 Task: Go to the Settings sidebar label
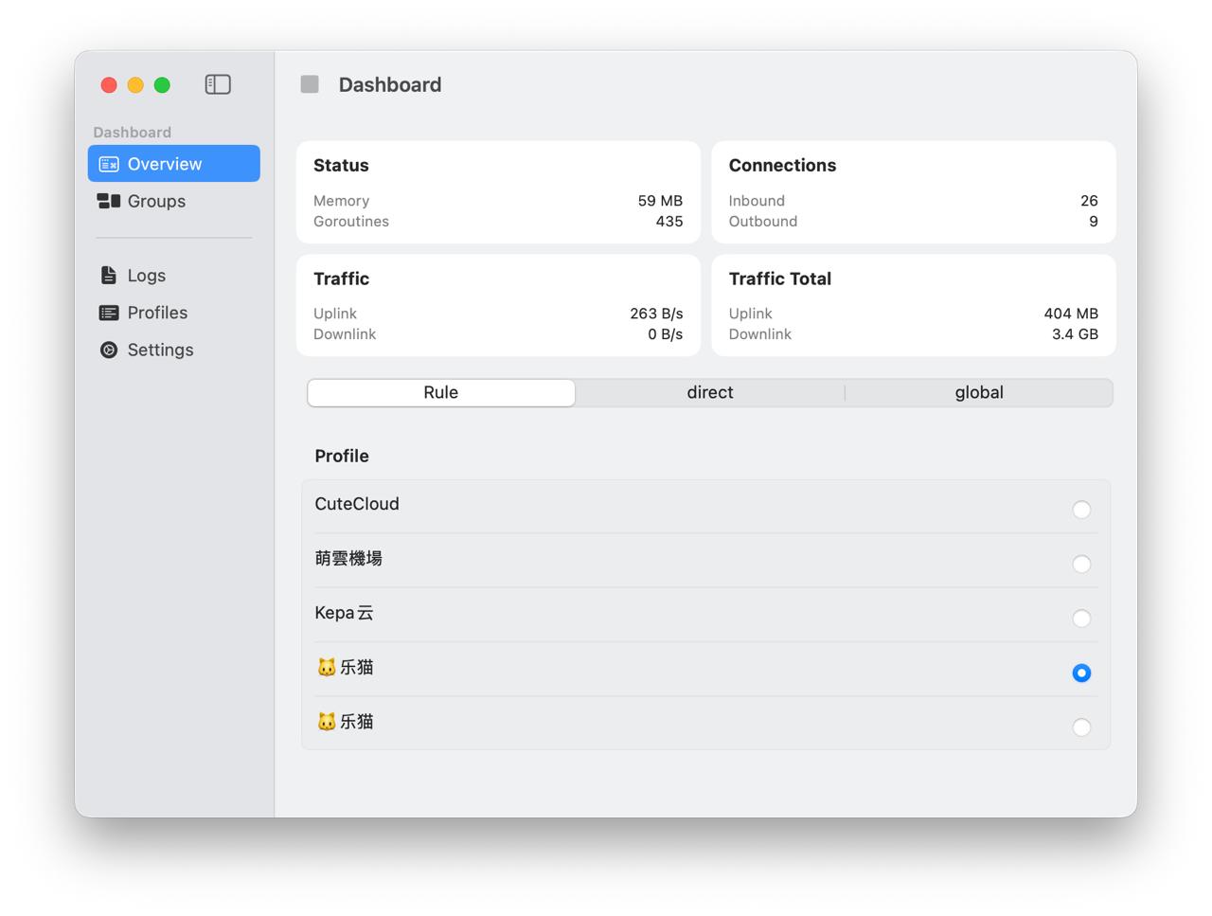pyautogui.click(x=160, y=350)
